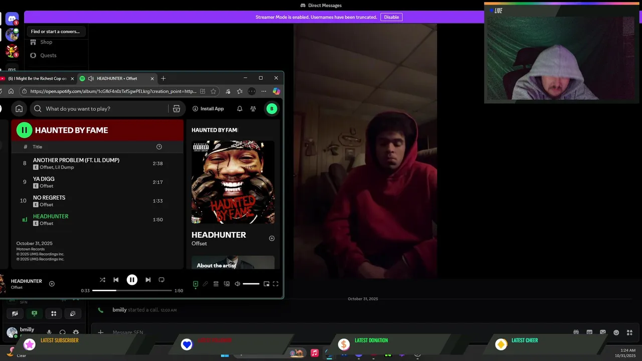Image resolution: width=642 pixels, height=361 pixels.
Task: Toggle repeat in the Spotify player
Action: coord(162,280)
